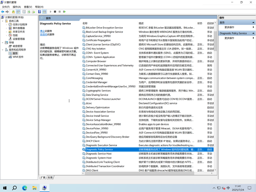This screenshot has height=192, width=256.
Task: Click the Stop Service square button
Action: tap(55, 12)
